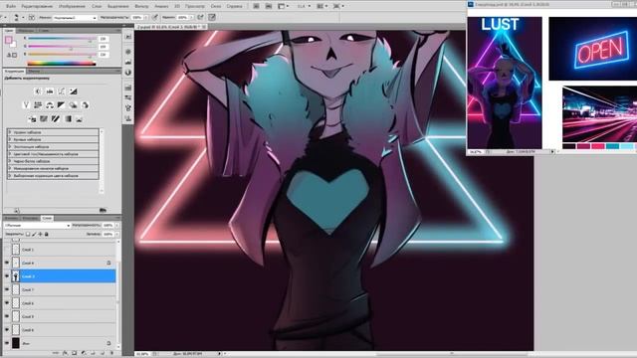Click the link layers icon
The width and height of the screenshot is (637, 358).
(56, 353)
